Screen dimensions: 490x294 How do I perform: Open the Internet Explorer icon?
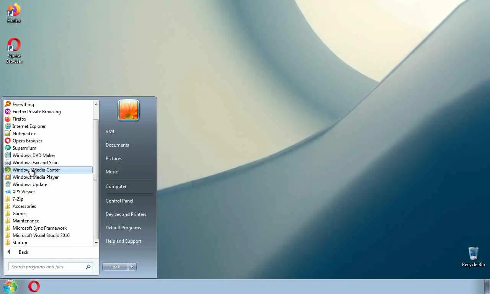coord(8,126)
